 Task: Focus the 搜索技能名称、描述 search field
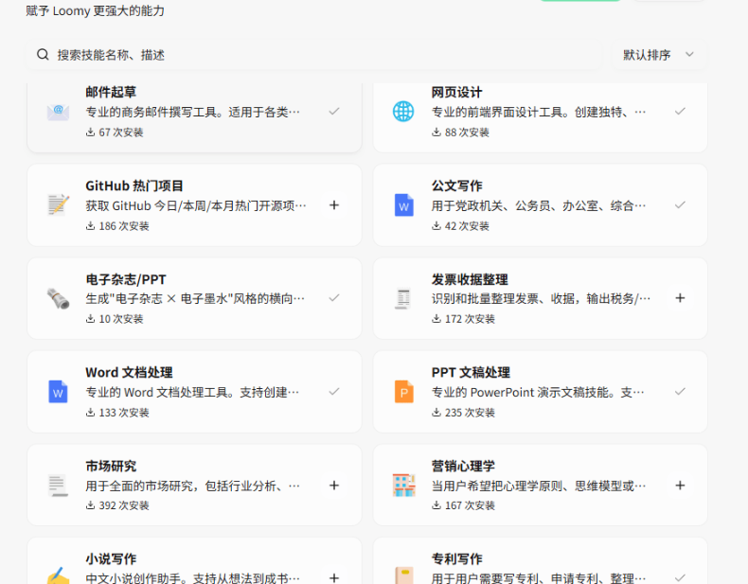click(314, 55)
